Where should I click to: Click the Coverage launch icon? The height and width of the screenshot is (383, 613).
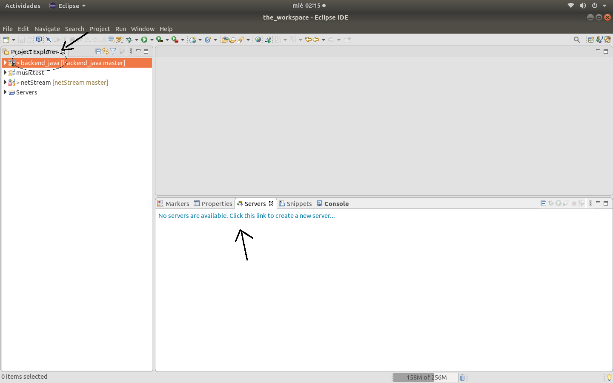coord(160,40)
